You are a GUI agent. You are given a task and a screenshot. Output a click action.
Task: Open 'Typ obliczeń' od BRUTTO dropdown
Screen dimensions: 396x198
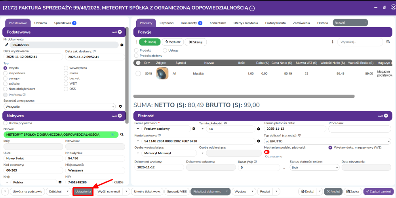[327, 141]
